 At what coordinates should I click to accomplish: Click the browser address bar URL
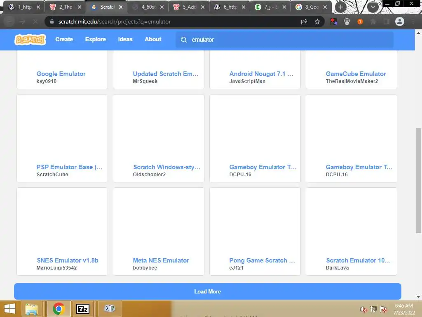pos(115,21)
